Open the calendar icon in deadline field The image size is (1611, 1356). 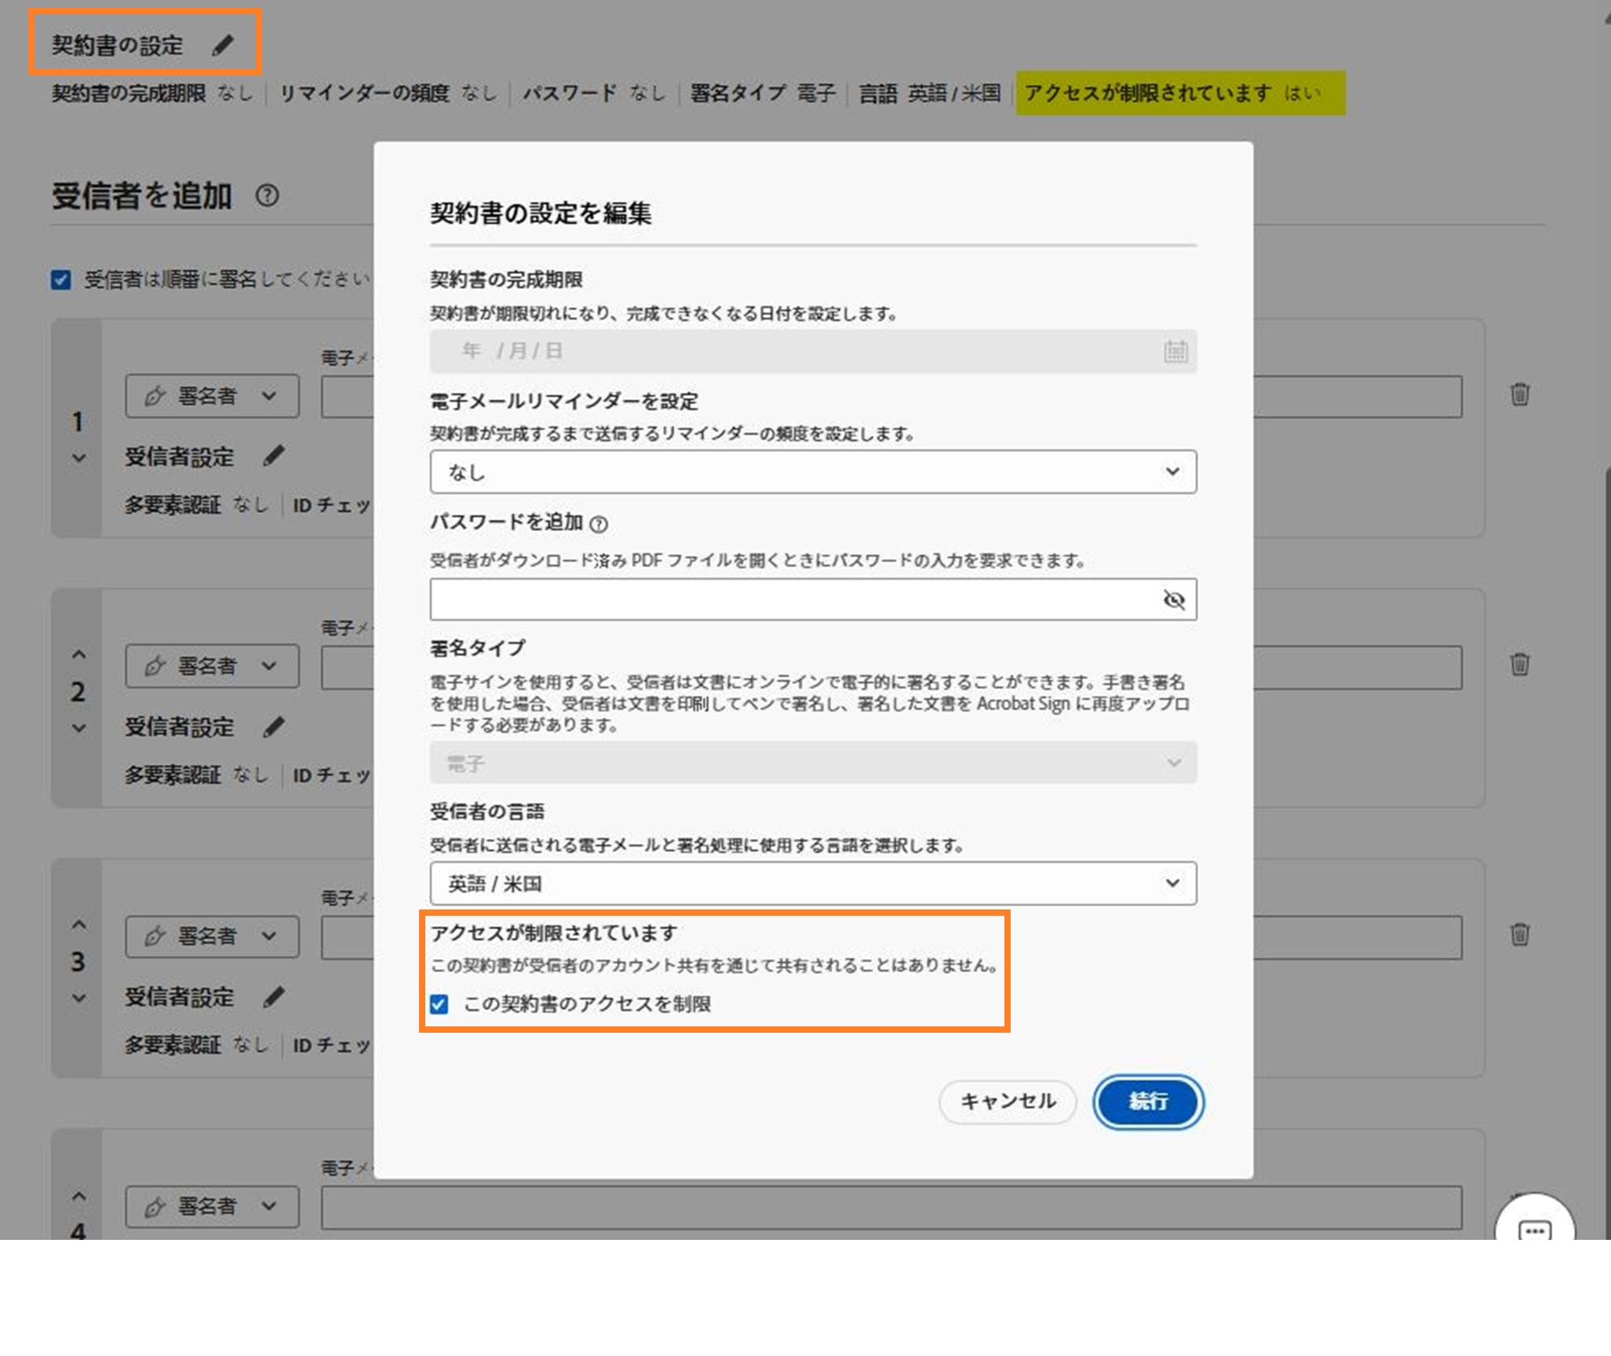coord(1175,352)
